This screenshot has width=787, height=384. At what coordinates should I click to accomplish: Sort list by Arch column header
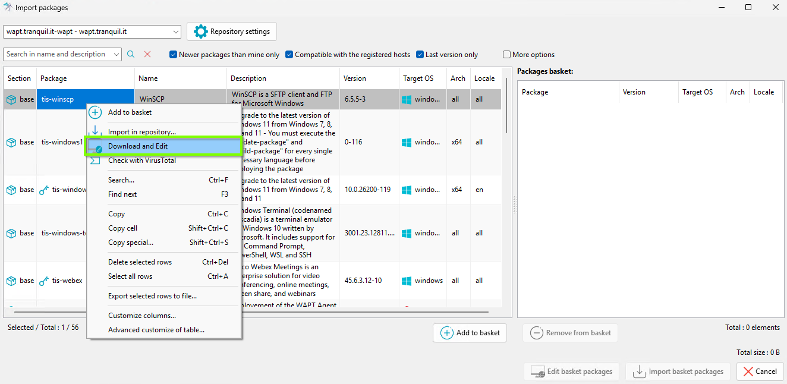coord(458,78)
